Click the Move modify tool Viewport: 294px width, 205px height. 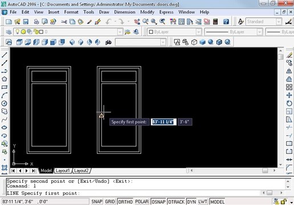[289, 95]
